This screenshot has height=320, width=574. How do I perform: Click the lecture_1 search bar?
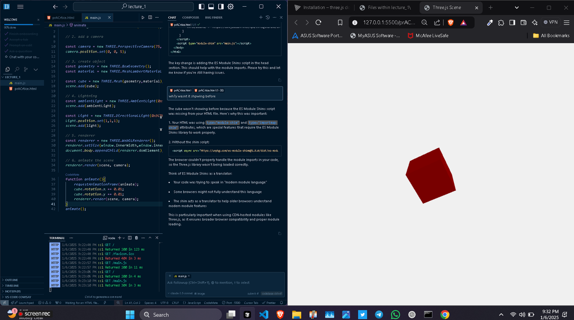(x=134, y=7)
